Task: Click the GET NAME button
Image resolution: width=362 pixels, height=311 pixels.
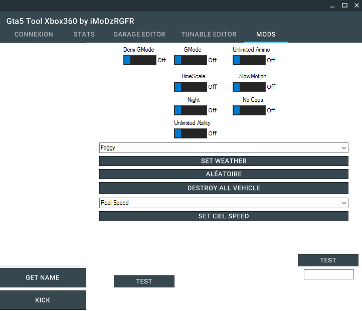Action: click(43, 277)
